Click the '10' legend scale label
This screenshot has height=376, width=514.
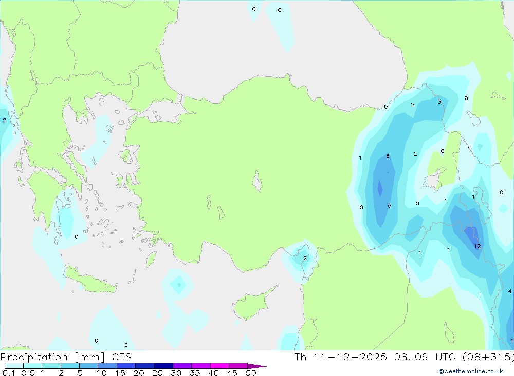point(102,373)
